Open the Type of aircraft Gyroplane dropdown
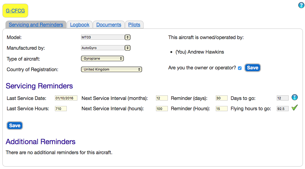Viewport: 305px width, 169px height. click(102, 58)
